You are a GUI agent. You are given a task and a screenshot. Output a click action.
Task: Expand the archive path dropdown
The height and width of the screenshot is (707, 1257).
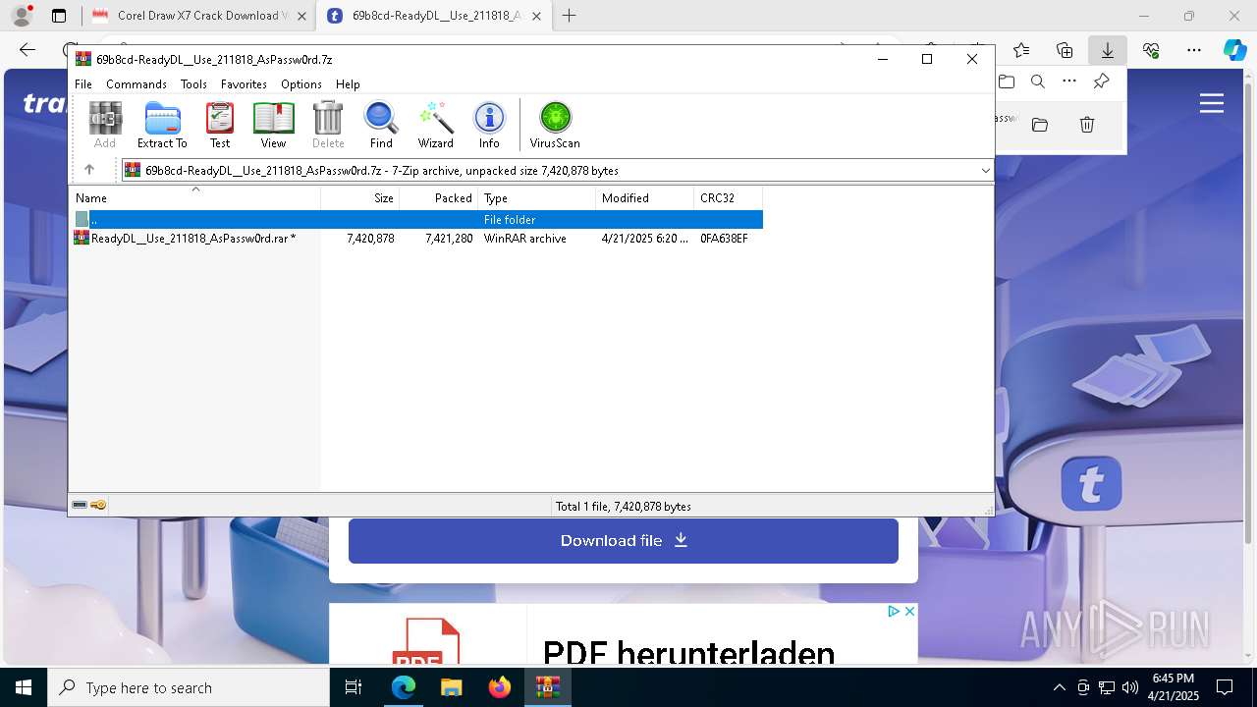click(985, 171)
